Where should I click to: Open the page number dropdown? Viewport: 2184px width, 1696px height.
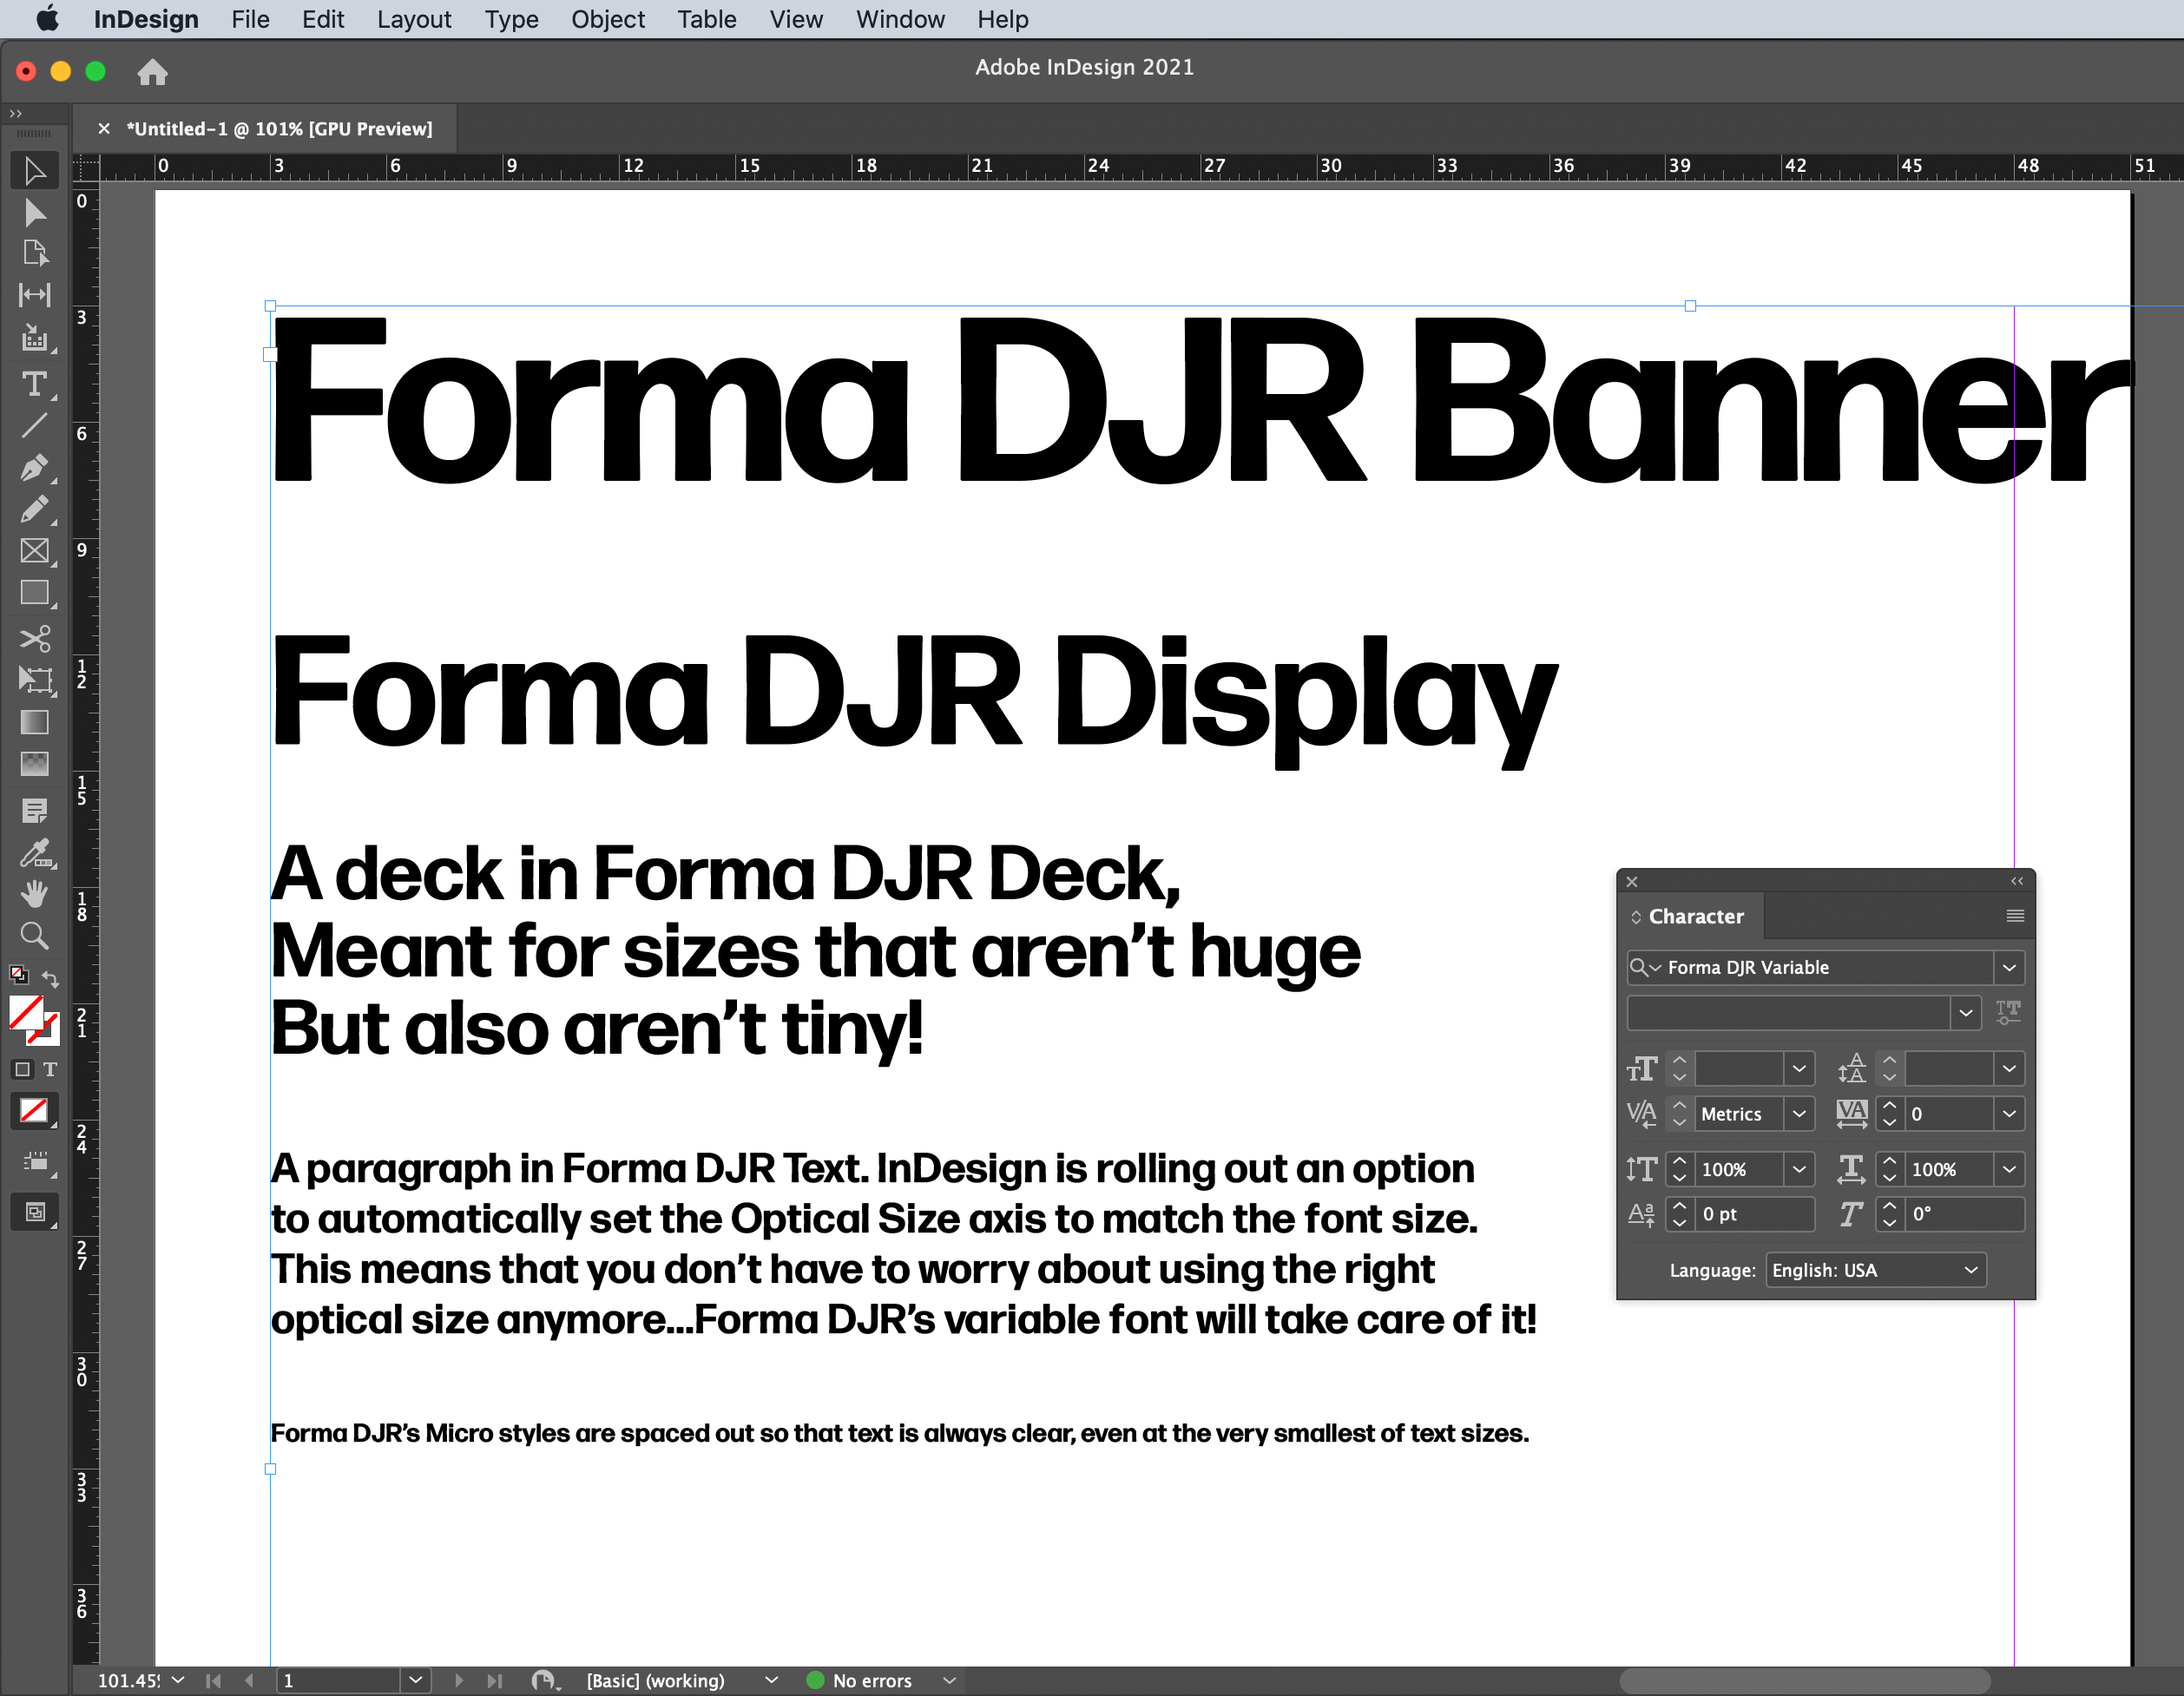click(415, 1680)
